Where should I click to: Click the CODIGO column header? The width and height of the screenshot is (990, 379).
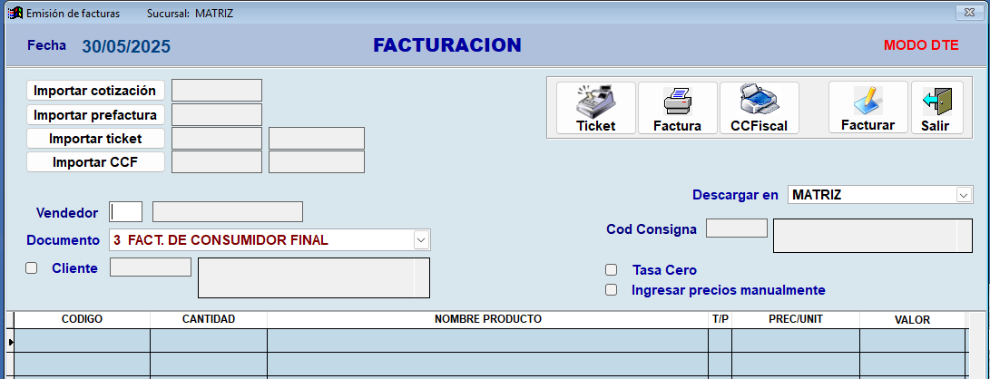82,319
